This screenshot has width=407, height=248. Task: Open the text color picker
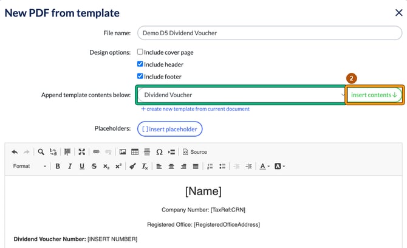pyautogui.click(x=264, y=166)
